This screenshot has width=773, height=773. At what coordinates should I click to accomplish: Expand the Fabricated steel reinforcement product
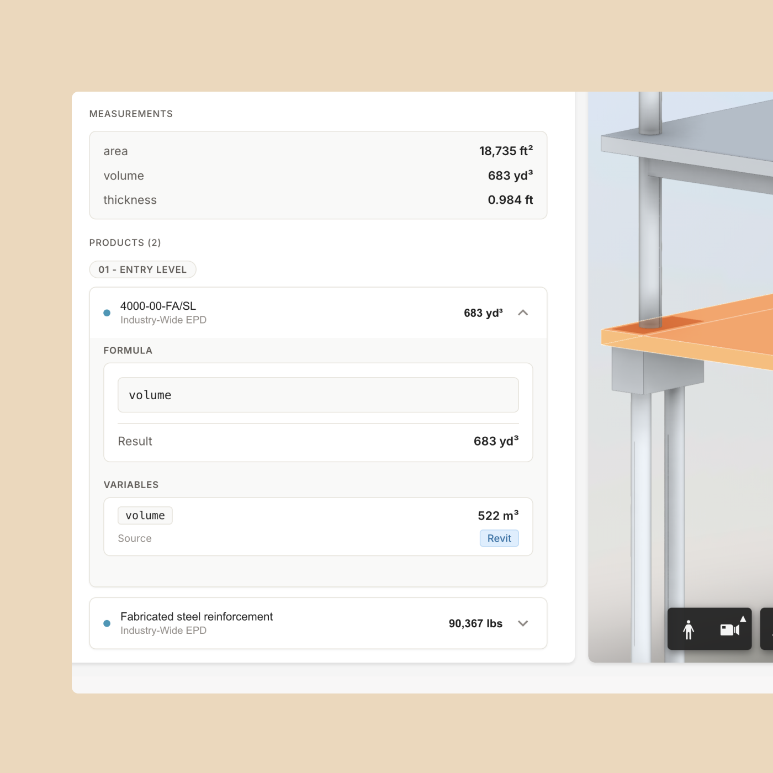pyautogui.click(x=523, y=623)
